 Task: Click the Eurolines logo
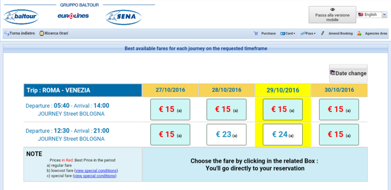[73, 16]
